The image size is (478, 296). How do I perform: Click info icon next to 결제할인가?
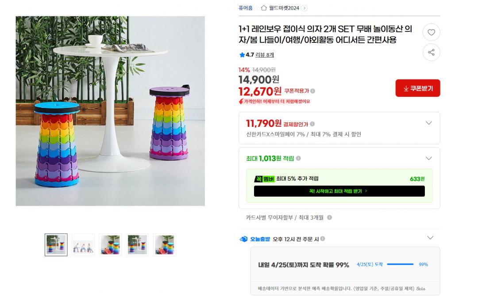pyautogui.click(x=312, y=124)
